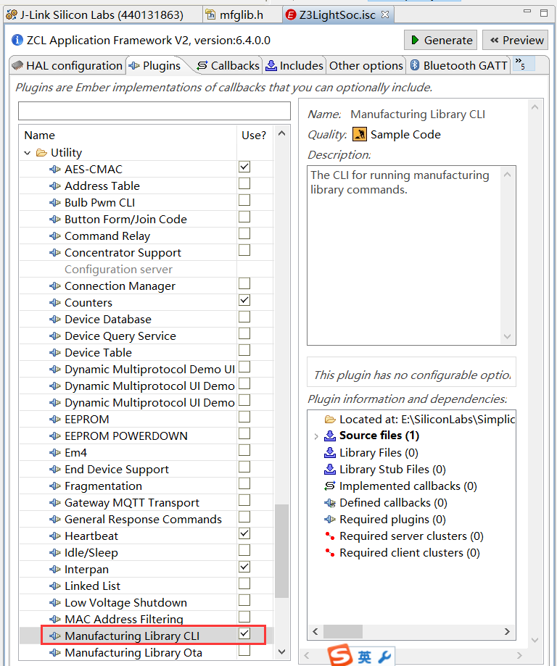557x666 pixels.
Task: Select the Concentrator Support row
Action: click(x=146, y=253)
